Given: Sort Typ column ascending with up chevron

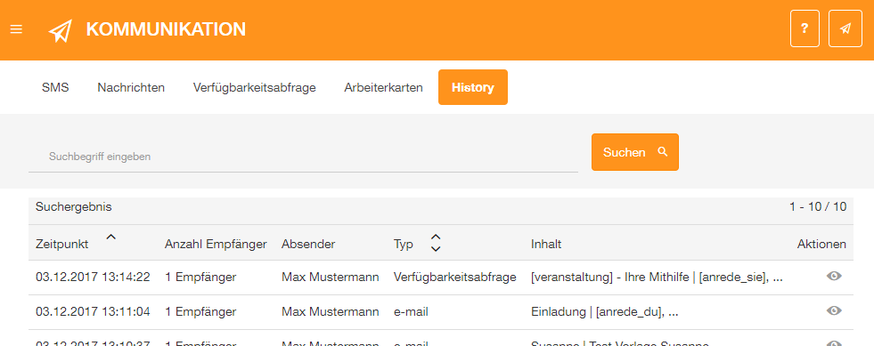Looking at the screenshot, I should tap(436, 237).
